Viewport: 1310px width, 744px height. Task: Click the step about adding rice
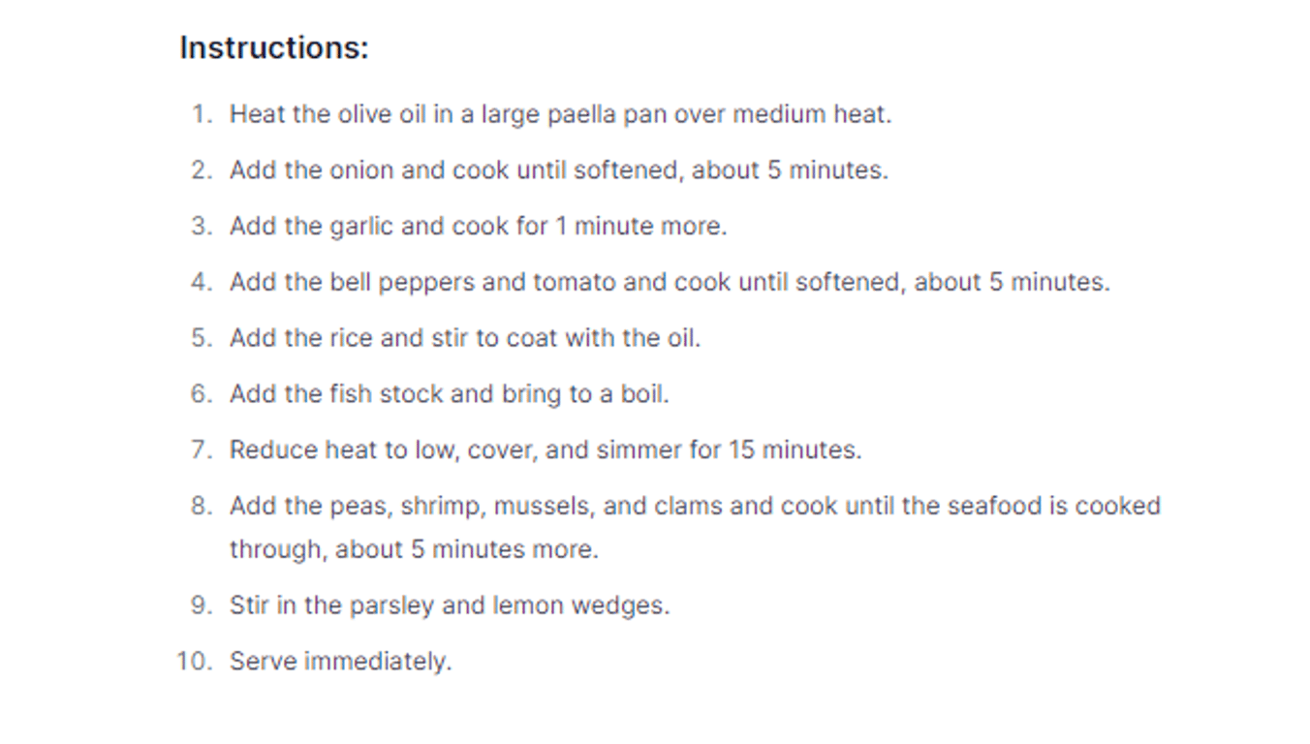click(x=464, y=339)
